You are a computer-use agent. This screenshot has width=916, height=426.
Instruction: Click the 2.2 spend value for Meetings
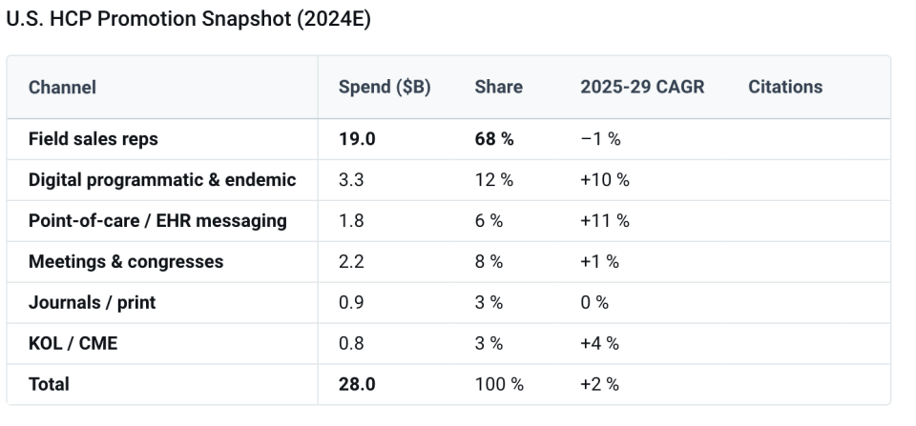tap(350, 262)
